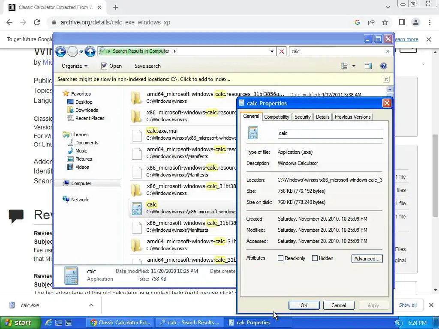Select Network in navigation pane

pyautogui.click(x=80, y=200)
